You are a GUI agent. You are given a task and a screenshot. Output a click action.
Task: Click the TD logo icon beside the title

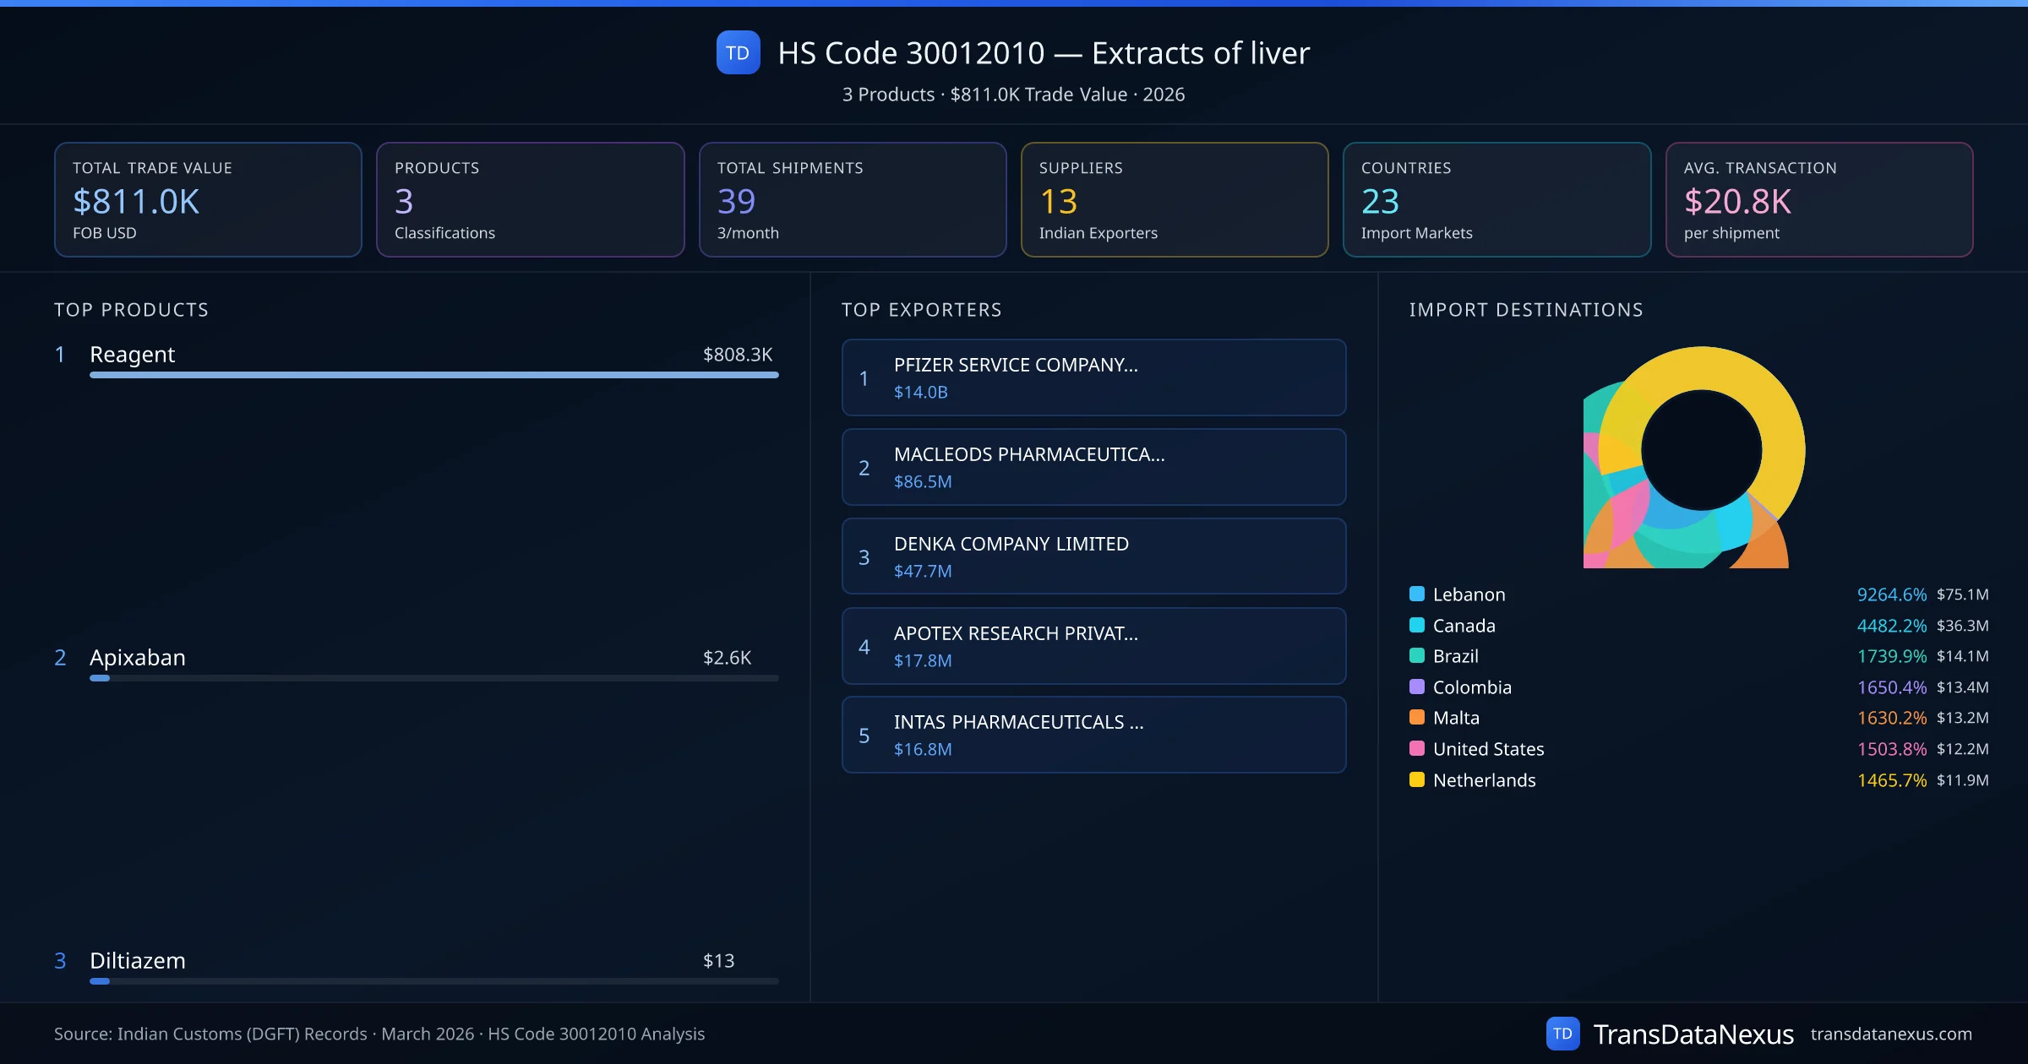(738, 53)
